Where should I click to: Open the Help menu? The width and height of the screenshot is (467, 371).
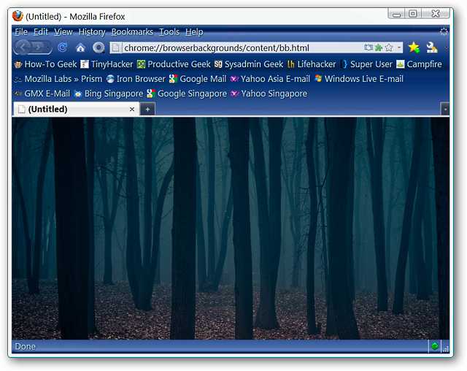click(194, 32)
